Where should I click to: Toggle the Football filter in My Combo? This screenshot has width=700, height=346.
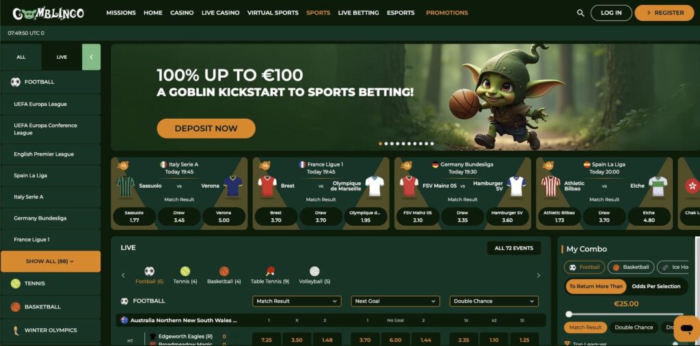pos(584,267)
